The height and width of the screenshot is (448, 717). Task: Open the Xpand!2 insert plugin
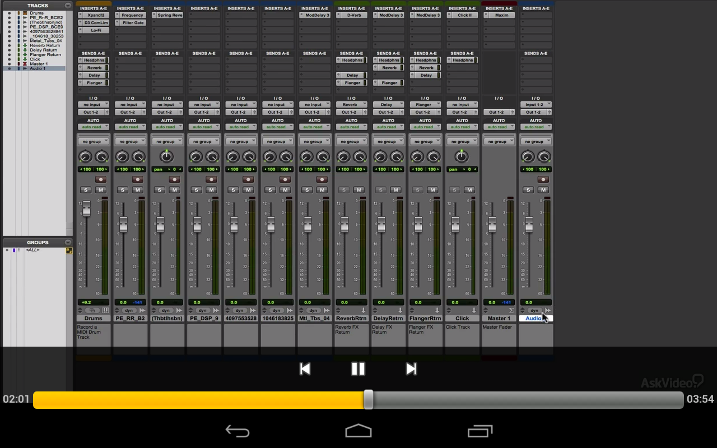(x=92, y=16)
